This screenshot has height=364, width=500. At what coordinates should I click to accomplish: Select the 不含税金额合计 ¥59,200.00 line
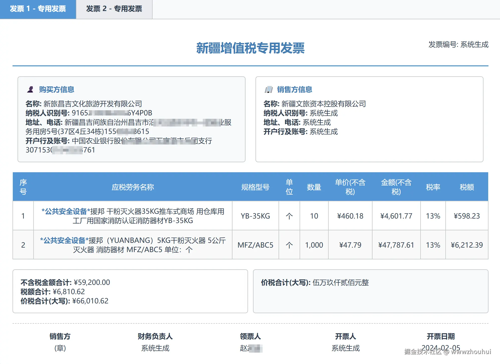coord(65,282)
